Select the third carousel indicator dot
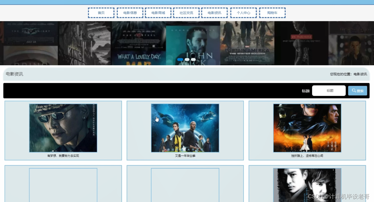Viewport: 374px width, 202px height. [193, 60]
